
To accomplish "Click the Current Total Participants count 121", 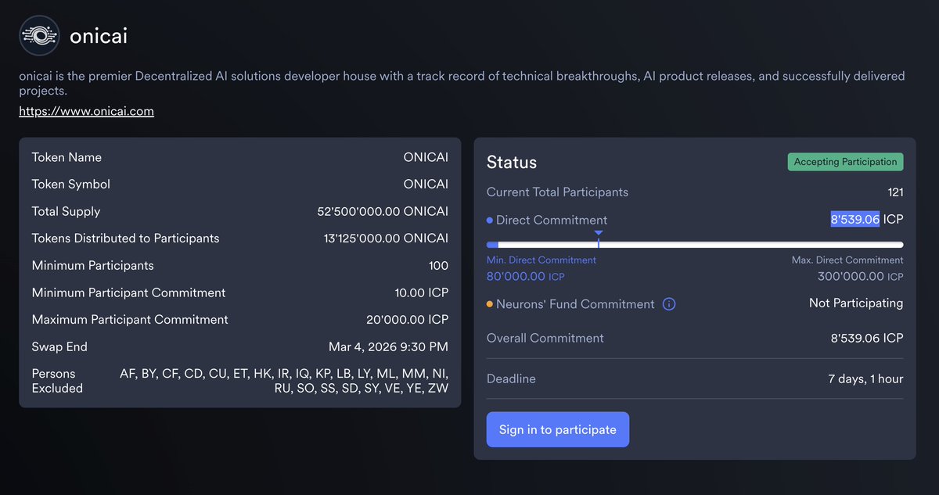I will coord(895,192).
